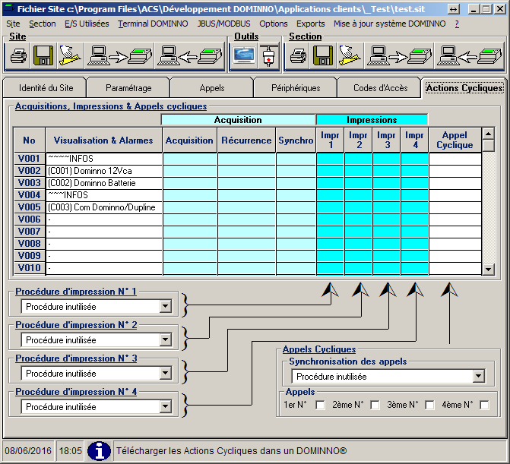The height and width of the screenshot is (464, 510).
Task: Toggle the 4ème N° checkbox
Action: tap(484, 406)
